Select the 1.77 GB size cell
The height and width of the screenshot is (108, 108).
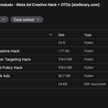point(64,51)
